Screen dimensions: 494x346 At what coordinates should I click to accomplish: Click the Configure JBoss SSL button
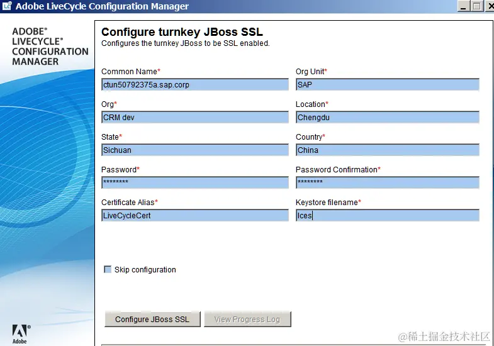click(152, 319)
